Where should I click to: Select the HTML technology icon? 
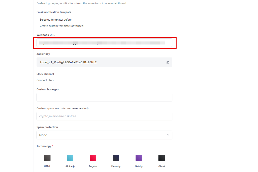coord(47,158)
